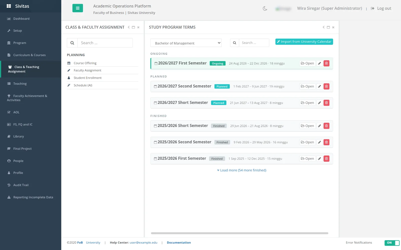Open the 2025/2026 First Semester term

tap(307, 158)
